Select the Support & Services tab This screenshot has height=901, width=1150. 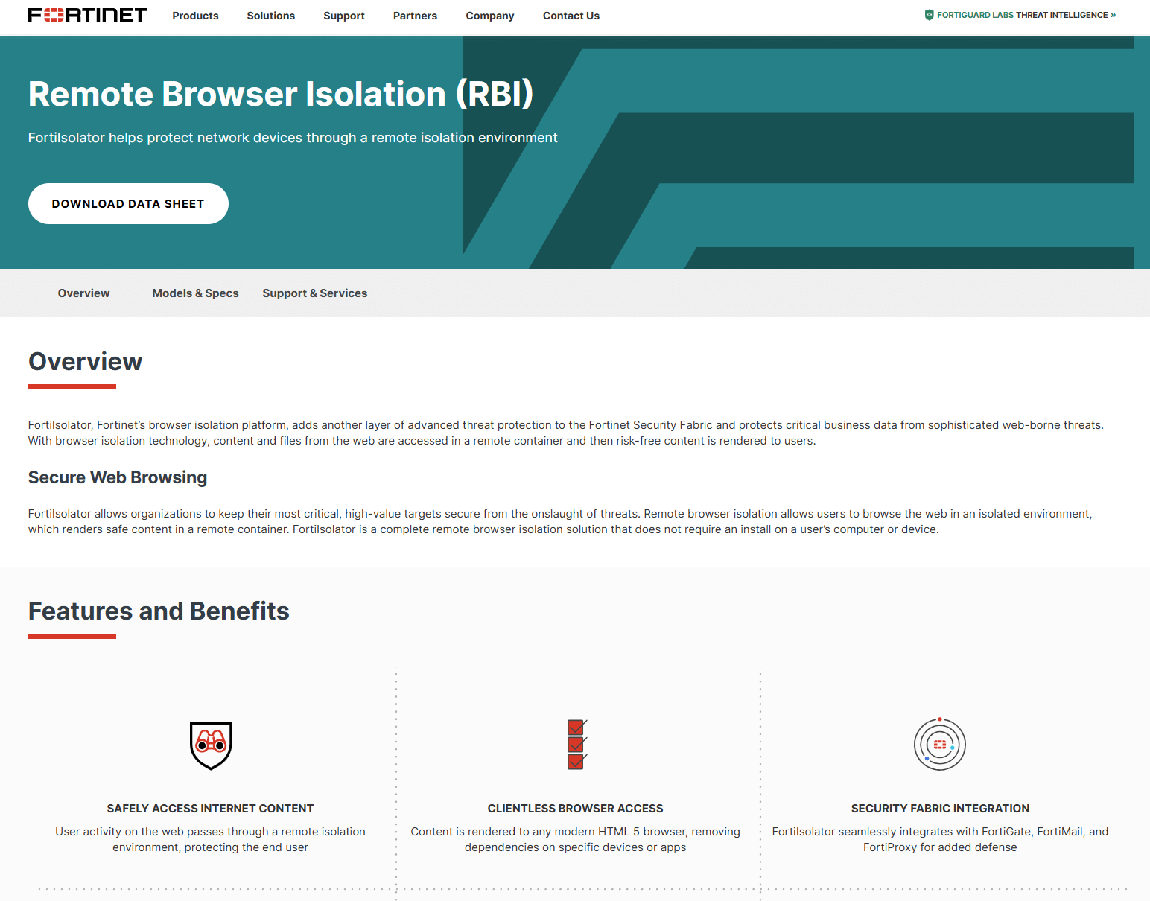[x=314, y=293]
